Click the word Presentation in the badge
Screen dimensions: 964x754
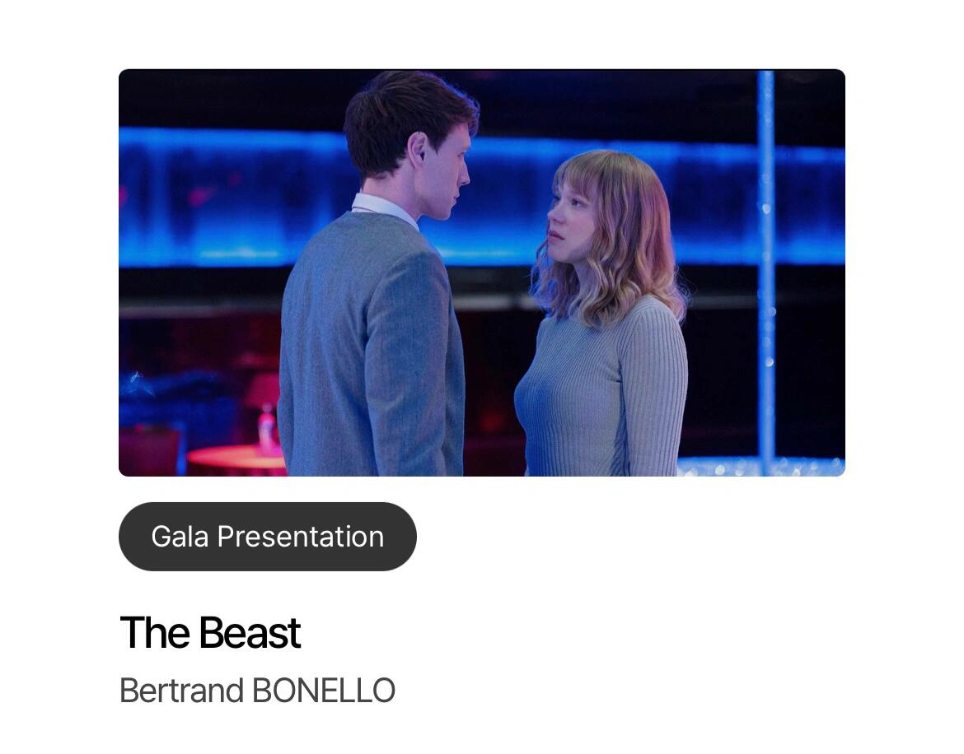pos(301,537)
